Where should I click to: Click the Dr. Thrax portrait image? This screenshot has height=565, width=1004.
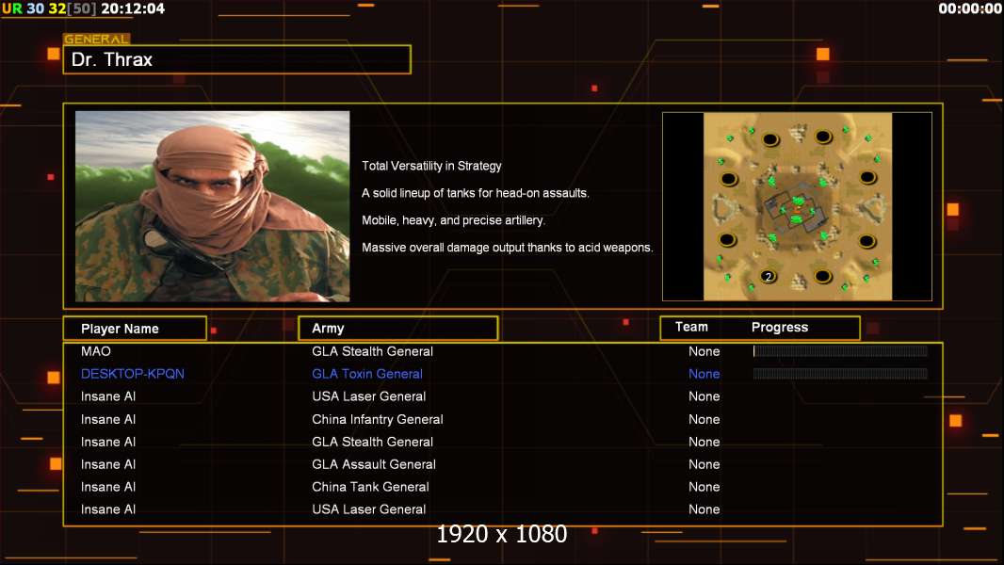pyautogui.click(x=213, y=206)
